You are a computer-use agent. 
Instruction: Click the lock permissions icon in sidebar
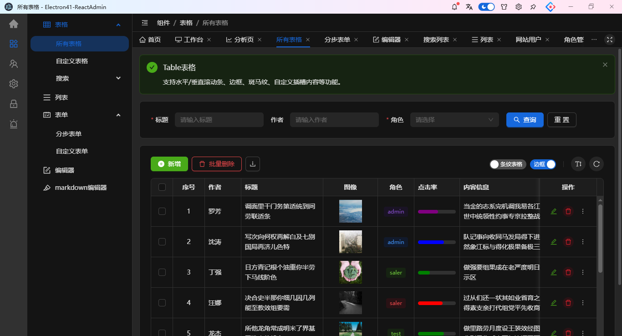[x=14, y=104]
